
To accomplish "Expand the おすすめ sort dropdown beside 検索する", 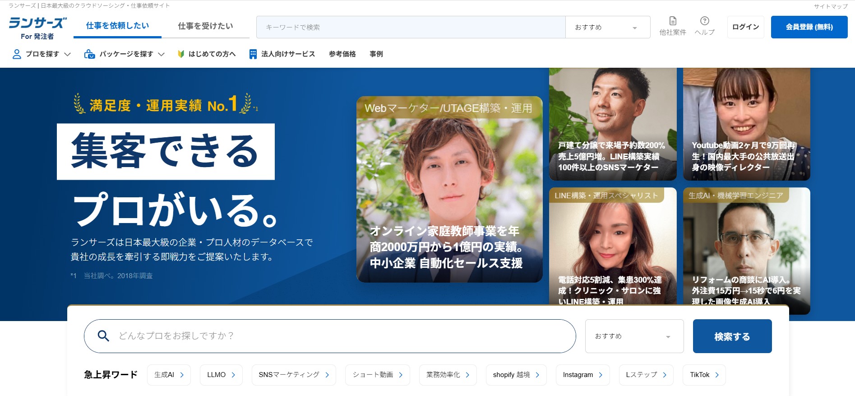I will point(634,336).
